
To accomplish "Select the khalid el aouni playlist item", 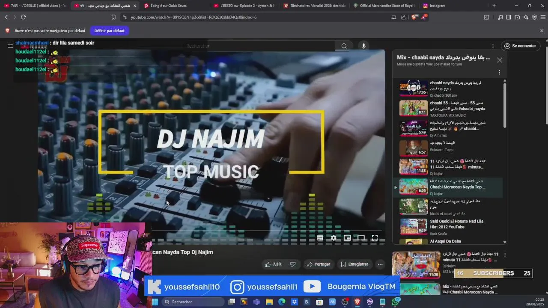I will [x=447, y=207].
